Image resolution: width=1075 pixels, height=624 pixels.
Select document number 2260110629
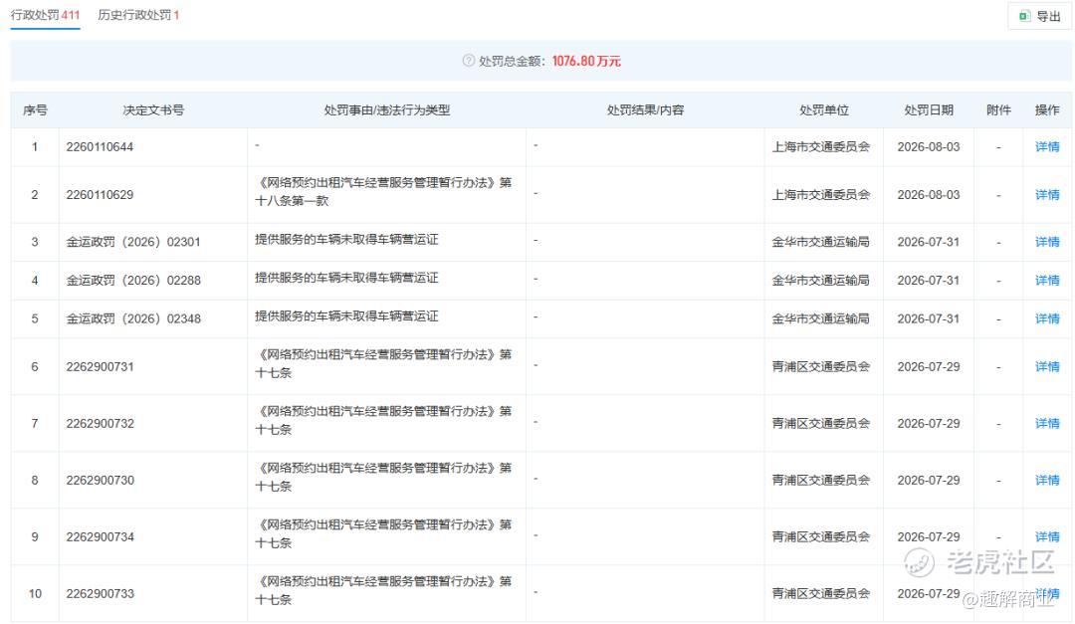(100, 195)
